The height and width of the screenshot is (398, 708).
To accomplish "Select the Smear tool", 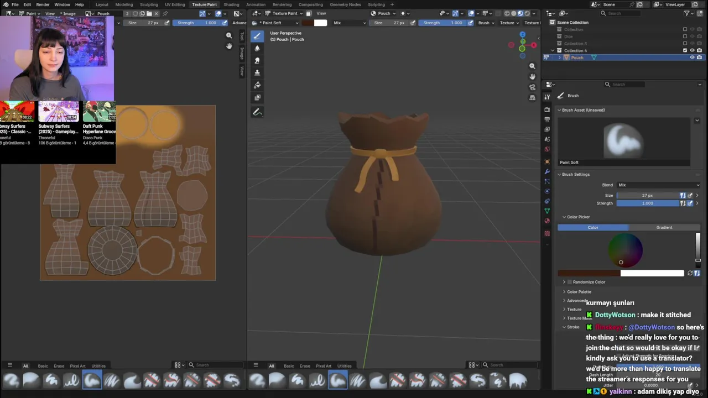I will click(x=257, y=61).
